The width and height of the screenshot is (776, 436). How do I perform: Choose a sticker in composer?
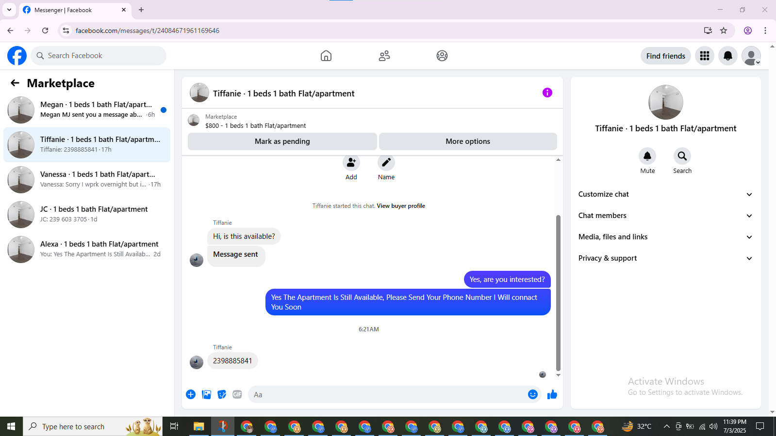point(222,394)
